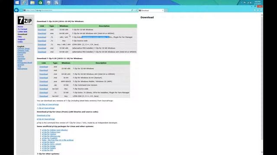The height and width of the screenshot is (155, 277).
Task: Download 16.04 alternative MSI for 64-bit Windows
Action: [x=42, y=52]
